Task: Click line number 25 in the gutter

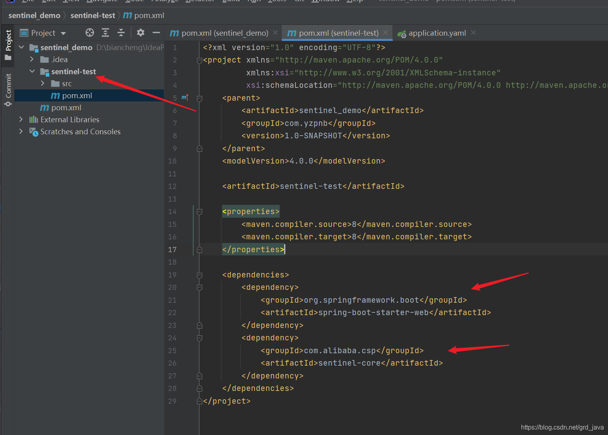Action: click(x=172, y=351)
